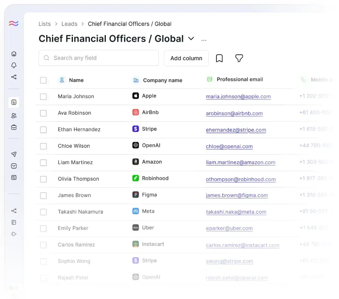Open the three-dots more options menu
Image resolution: width=339 pixels, height=299 pixels.
point(204,40)
